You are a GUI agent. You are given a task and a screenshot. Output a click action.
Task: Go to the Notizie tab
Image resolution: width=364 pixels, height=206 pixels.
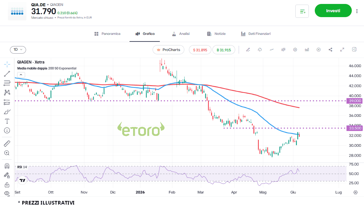(216, 34)
